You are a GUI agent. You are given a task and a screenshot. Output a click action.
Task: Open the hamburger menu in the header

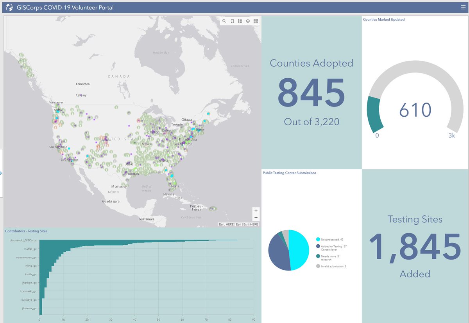click(463, 7)
